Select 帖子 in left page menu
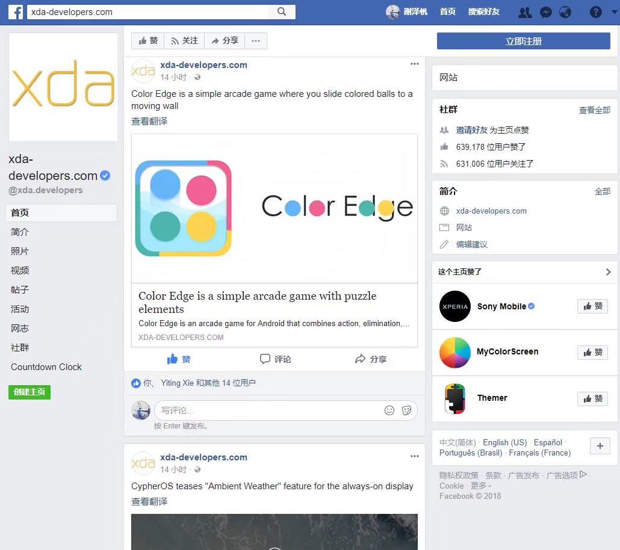The width and height of the screenshot is (620, 550). click(20, 290)
